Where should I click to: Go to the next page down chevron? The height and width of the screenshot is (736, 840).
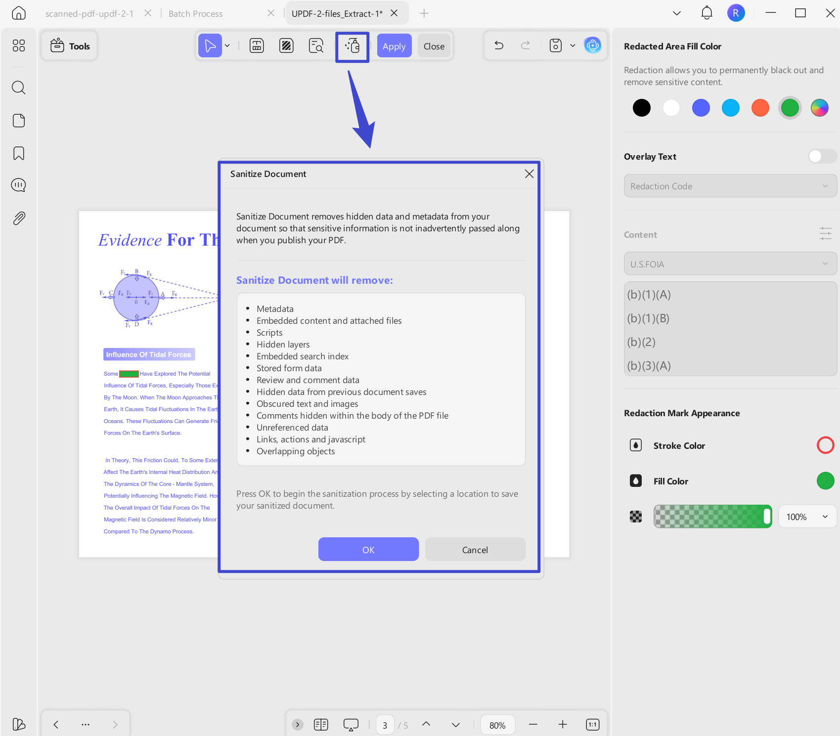tap(456, 725)
